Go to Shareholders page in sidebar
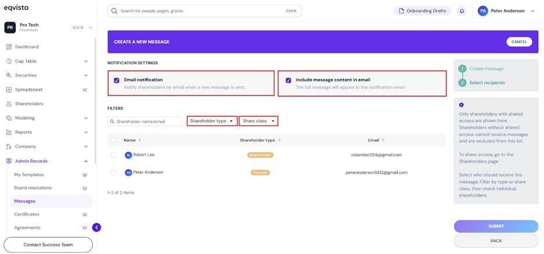 tap(29, 104)
